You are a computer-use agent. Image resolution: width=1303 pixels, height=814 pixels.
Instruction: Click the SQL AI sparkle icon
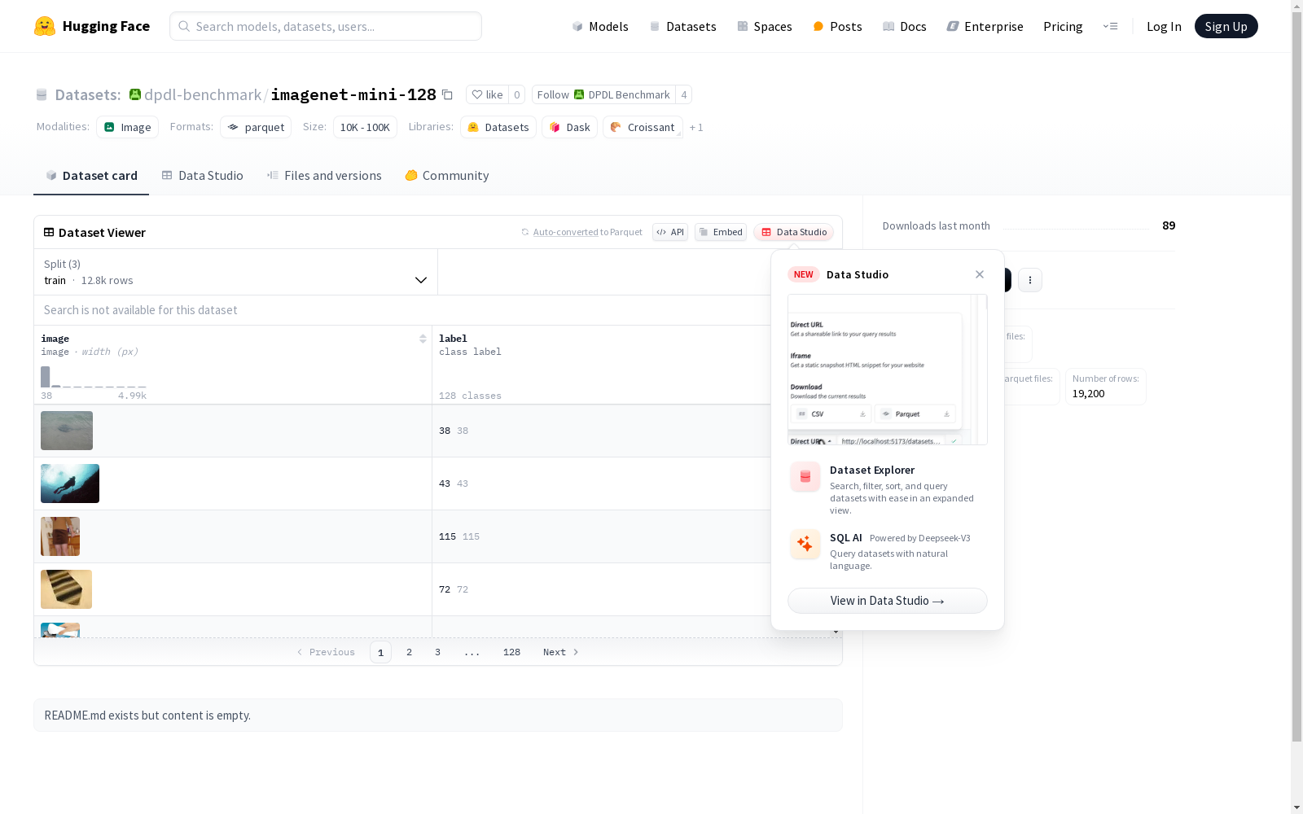point(805,544)
